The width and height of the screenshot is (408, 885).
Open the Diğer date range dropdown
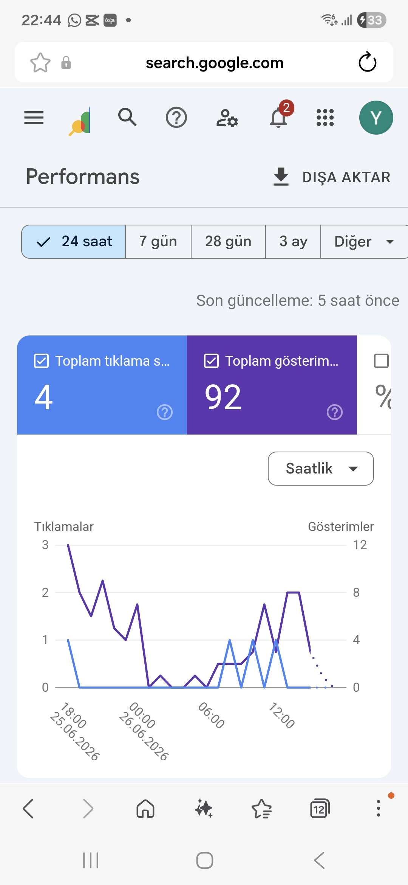pos(364,242)
